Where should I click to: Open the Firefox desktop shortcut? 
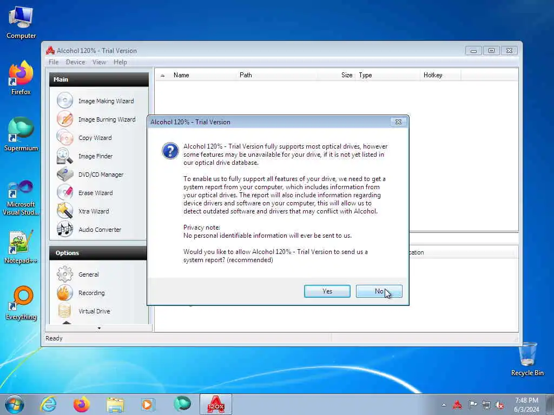pyautogui.click(x=21, y=78)
